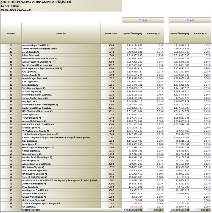
Task: Select the Türkiye Katılım Hayat AŞ cell
Action: (x=61, y=194)
